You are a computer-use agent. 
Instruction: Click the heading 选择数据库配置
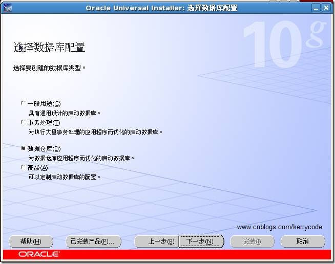49,47
